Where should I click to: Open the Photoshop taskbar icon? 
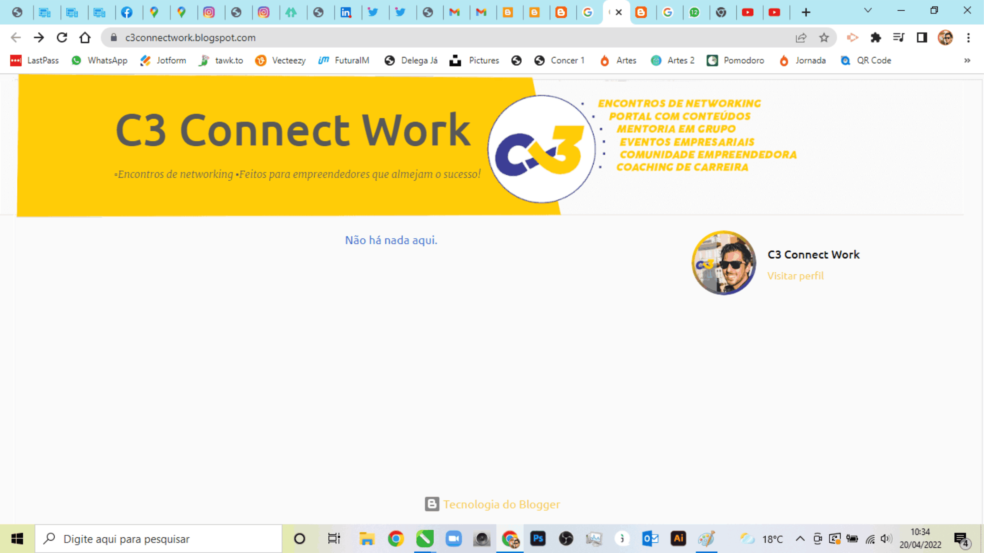(538, 539)
